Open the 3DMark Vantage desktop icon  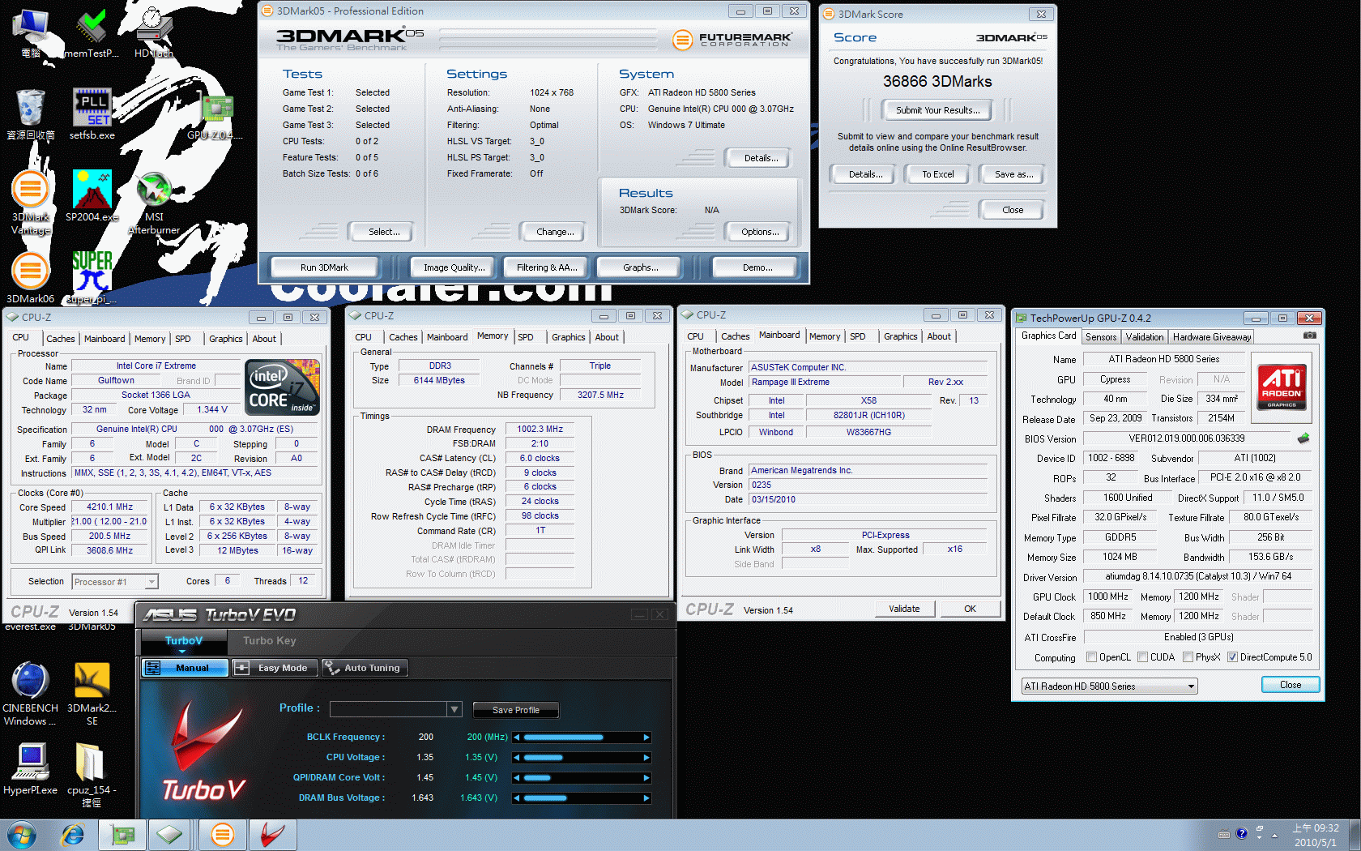(31, 203)
